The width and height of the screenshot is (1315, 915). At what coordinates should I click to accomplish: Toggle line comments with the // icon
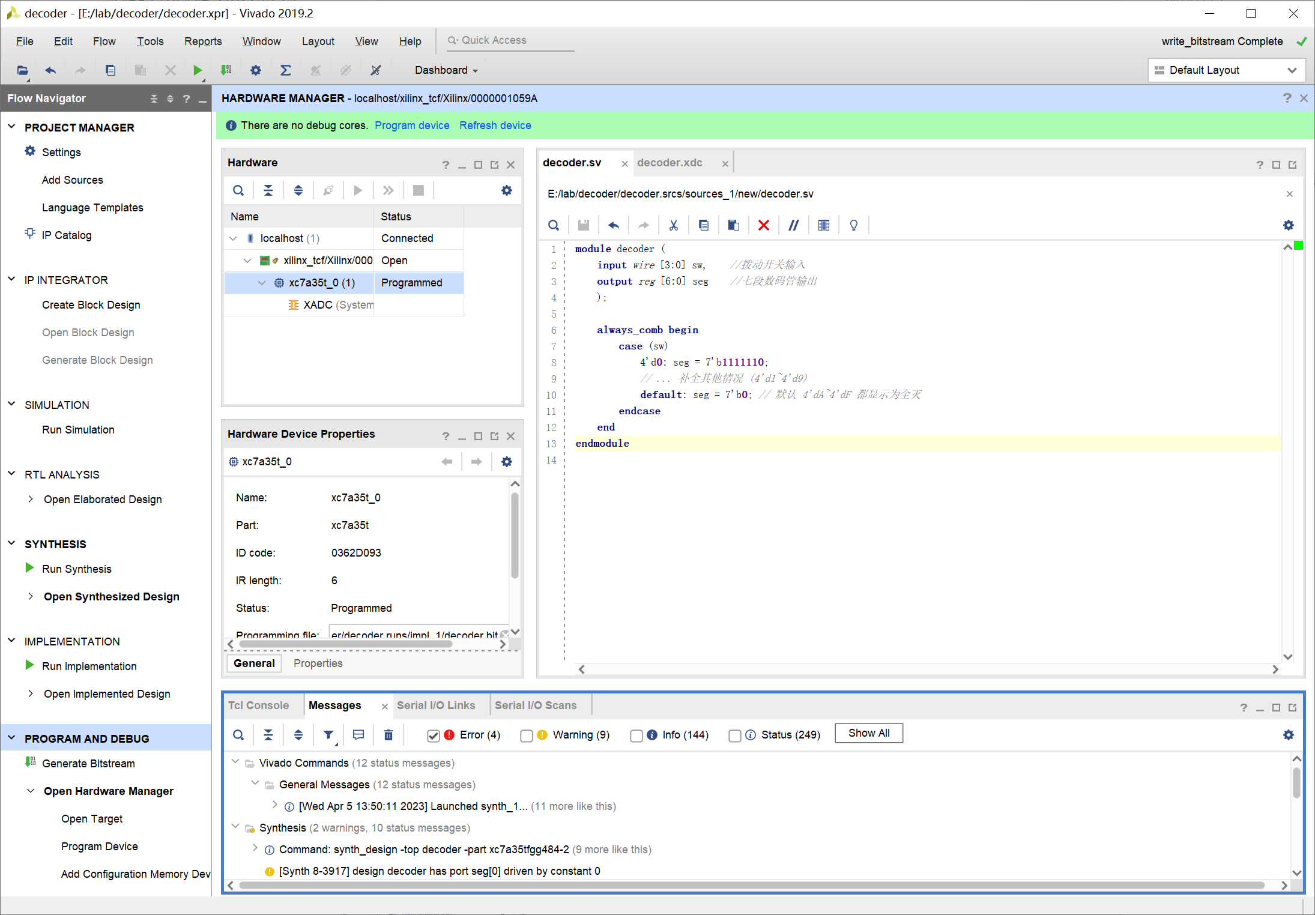pos(793,225)
